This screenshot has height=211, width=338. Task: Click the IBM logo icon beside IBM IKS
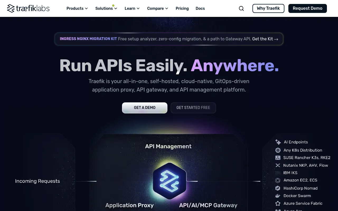click(x=278, y=173)
